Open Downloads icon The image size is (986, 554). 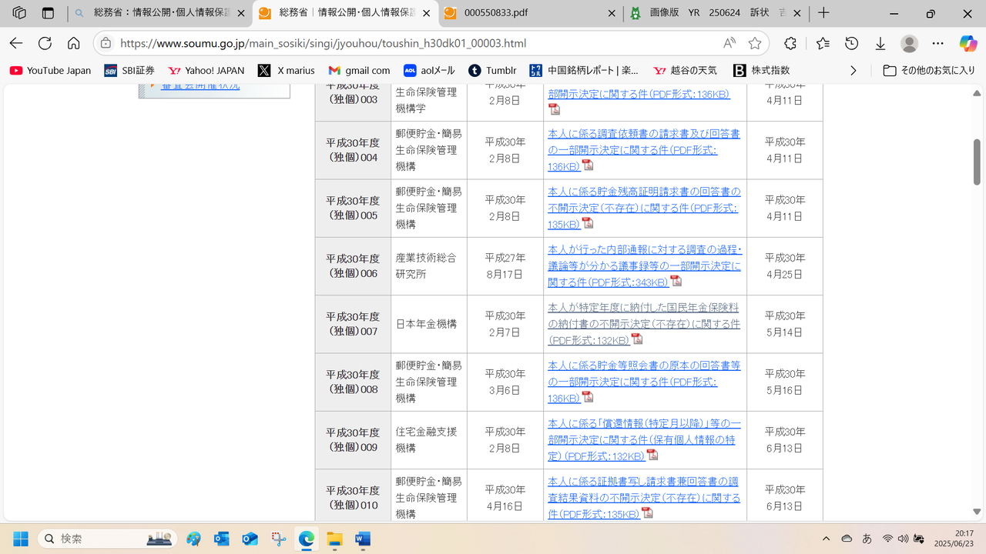pyautogui.click(x=880, y=44)
